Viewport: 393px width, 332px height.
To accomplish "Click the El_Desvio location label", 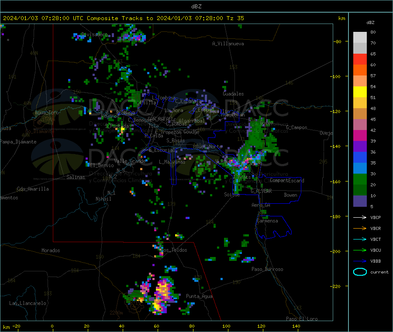I will [102, 165].
